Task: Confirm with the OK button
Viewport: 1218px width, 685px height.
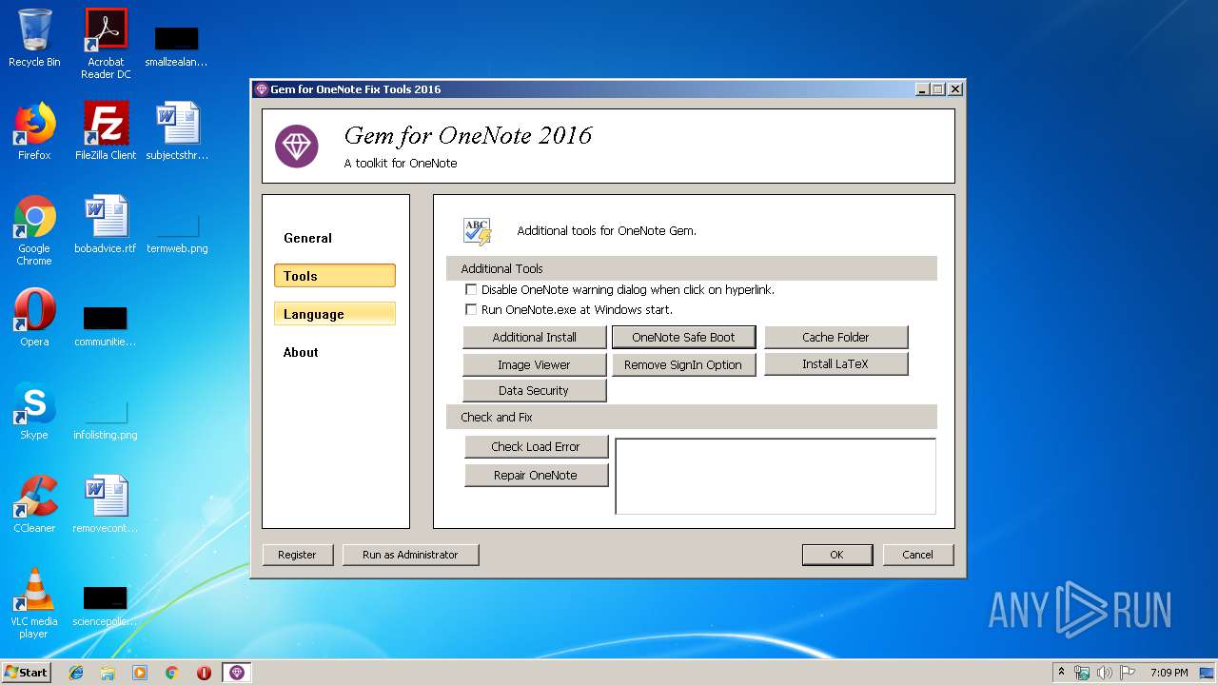Action: [837, 555]
